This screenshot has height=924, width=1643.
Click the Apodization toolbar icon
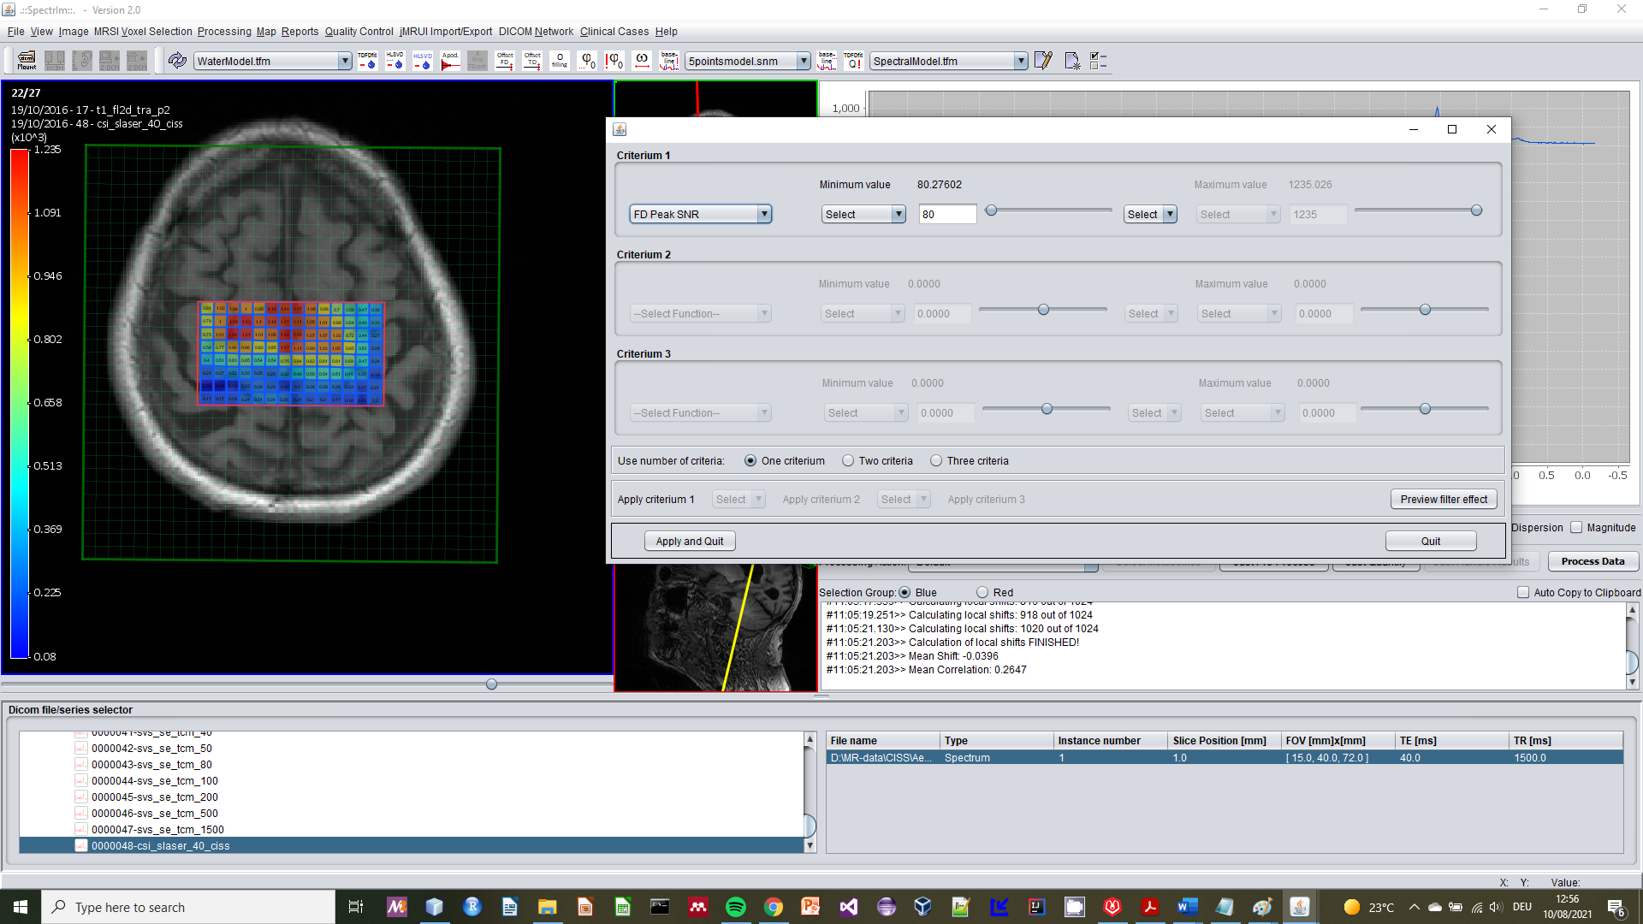[x=450, y=61]
